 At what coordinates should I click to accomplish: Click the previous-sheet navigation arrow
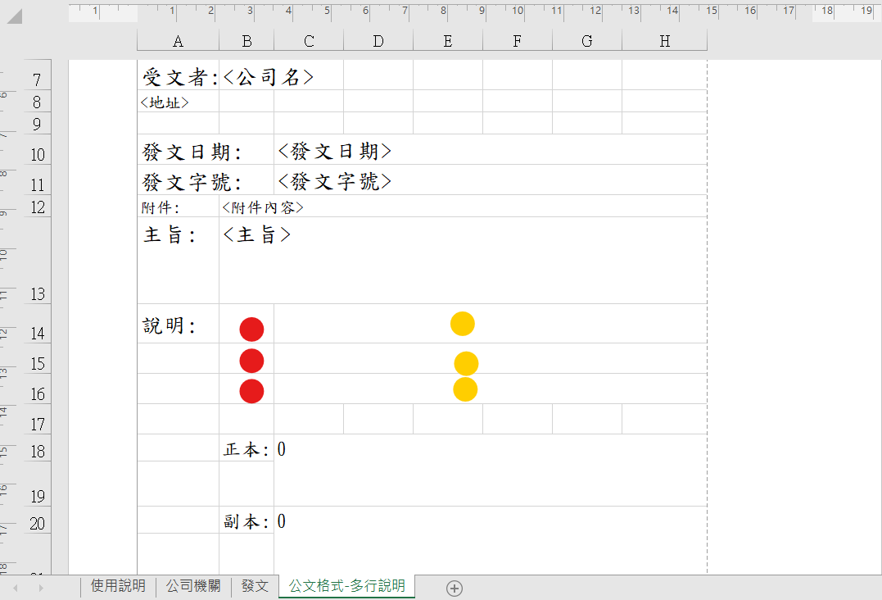pyautogui.click(x=16, y=589)
